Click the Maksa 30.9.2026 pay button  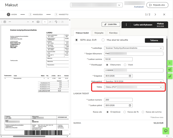(x=160, y=25)
